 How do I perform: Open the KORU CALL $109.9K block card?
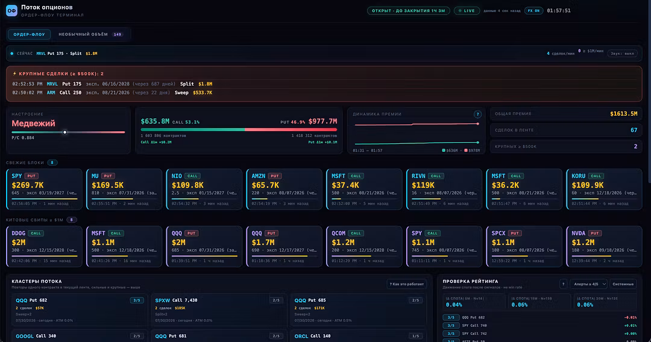[x=604, y=189]
